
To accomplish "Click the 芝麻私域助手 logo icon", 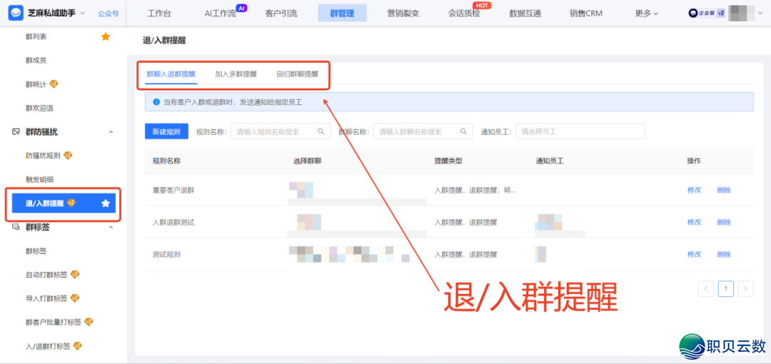I will tap(16, 13).
